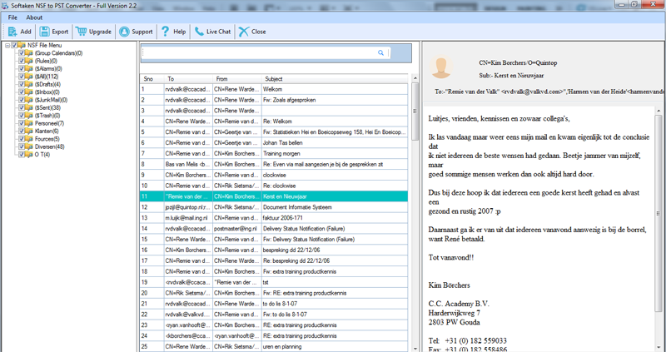The image size is (666, 352).
Task: Select email "bespreking dd 22/12/06" row 16
Action: tap(274, 250)
